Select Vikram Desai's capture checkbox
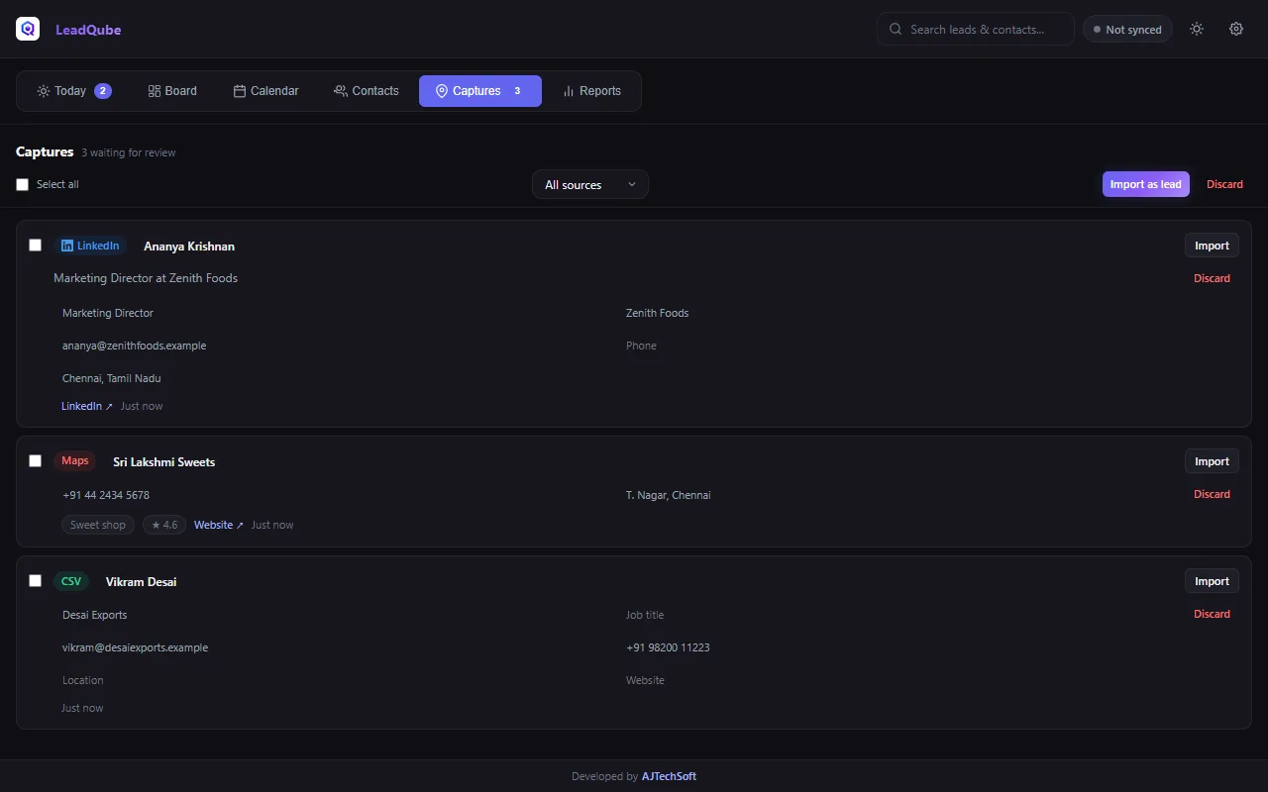Screen dimensions: 1268x792 click(x=36, y=581)
